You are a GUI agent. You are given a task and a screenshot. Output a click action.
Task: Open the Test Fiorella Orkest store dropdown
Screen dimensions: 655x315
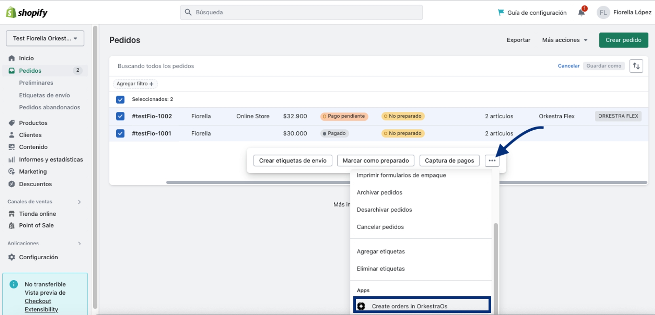45,38
